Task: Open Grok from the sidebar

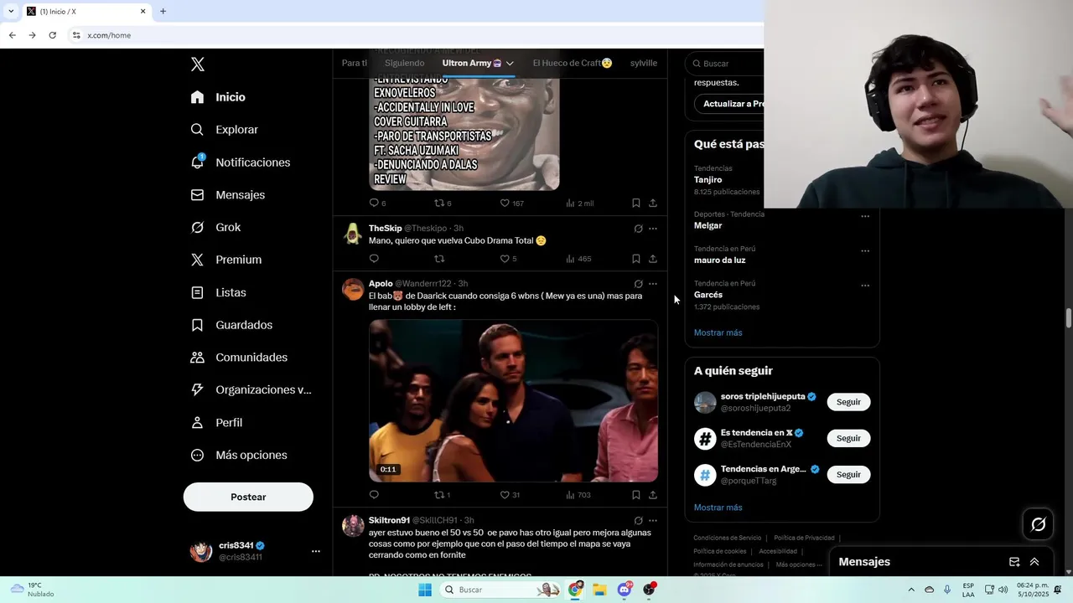Action: coord(215,227)
